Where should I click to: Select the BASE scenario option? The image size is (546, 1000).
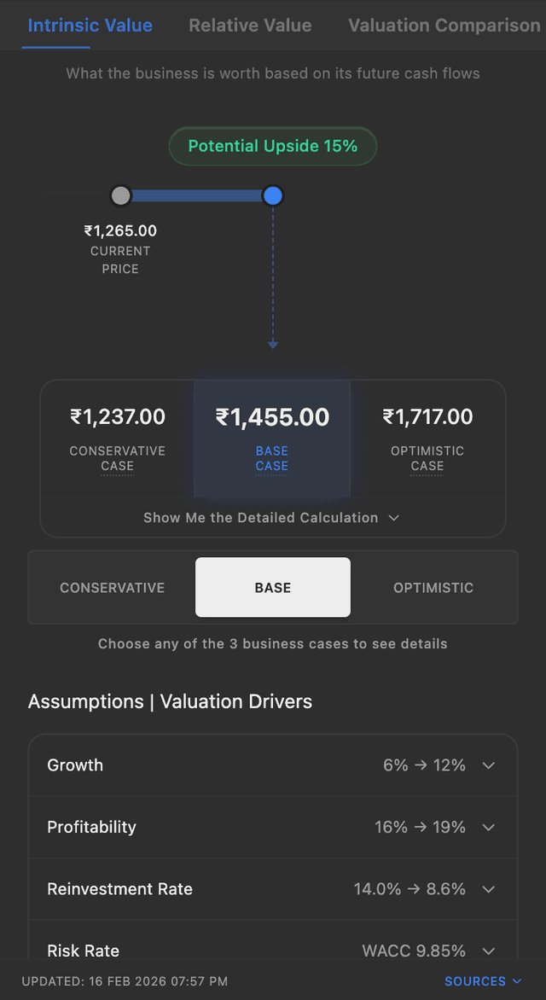click(x=272, y=587)
